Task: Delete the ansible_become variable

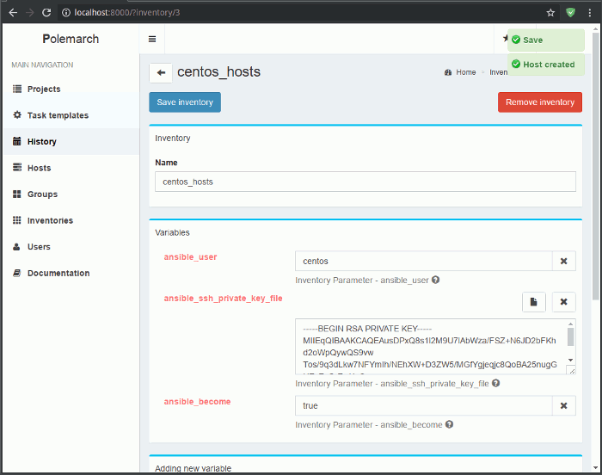Action: [563, 406]
